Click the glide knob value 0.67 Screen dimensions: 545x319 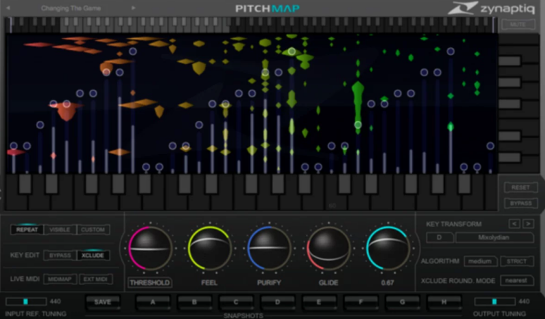388,282
